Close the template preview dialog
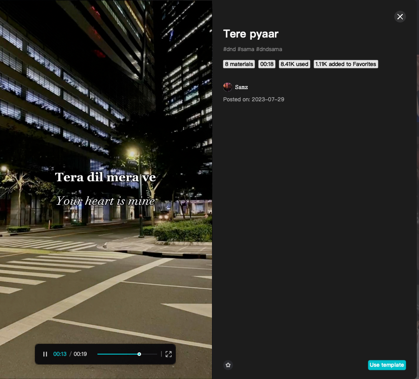The image size is (419, 379). click(x=400, y=17)
